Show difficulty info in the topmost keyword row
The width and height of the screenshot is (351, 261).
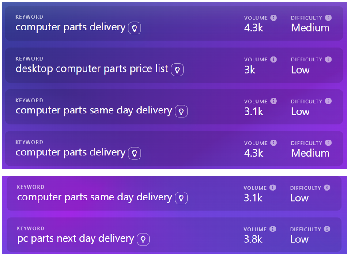328,18
